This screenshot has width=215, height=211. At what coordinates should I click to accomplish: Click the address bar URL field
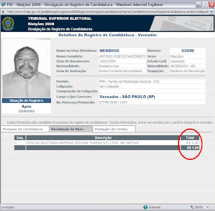tap(107, 12)
